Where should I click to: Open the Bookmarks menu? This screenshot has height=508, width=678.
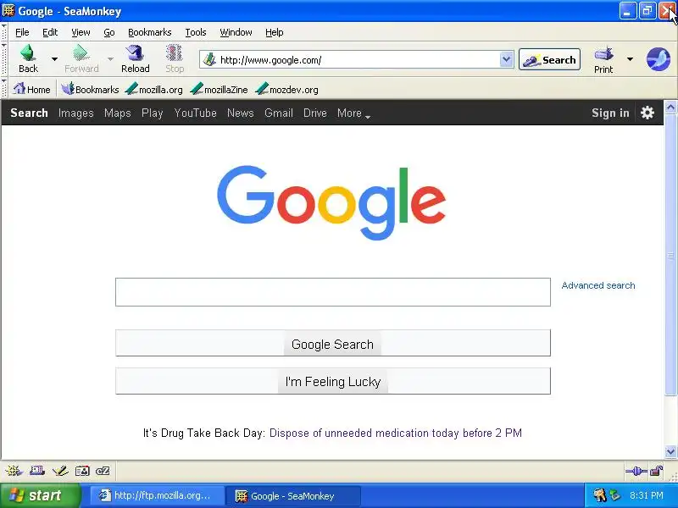[x=150, y=32]
